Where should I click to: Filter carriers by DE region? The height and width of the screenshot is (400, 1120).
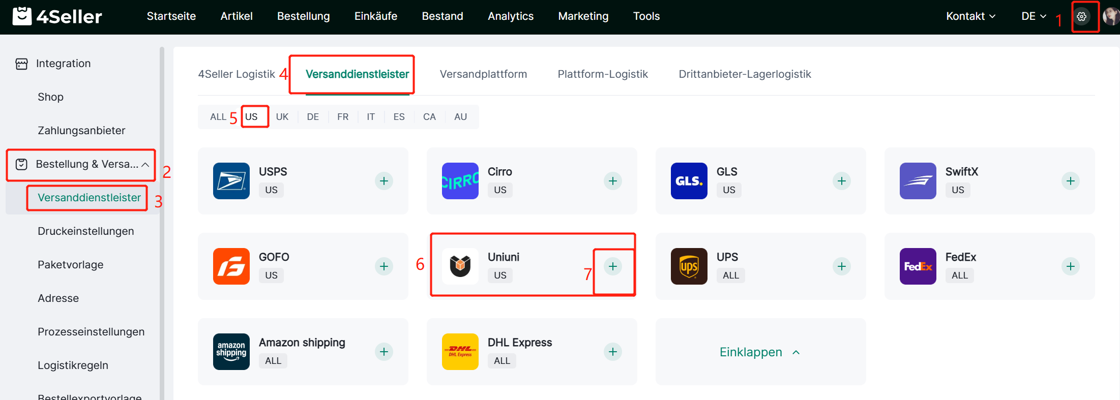point(313,117)
